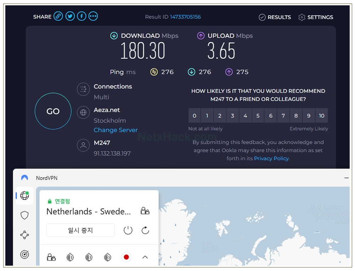Click the Change Server link
Image resolution: width=355 pixels, height=271 pixels.
[116, 130]
